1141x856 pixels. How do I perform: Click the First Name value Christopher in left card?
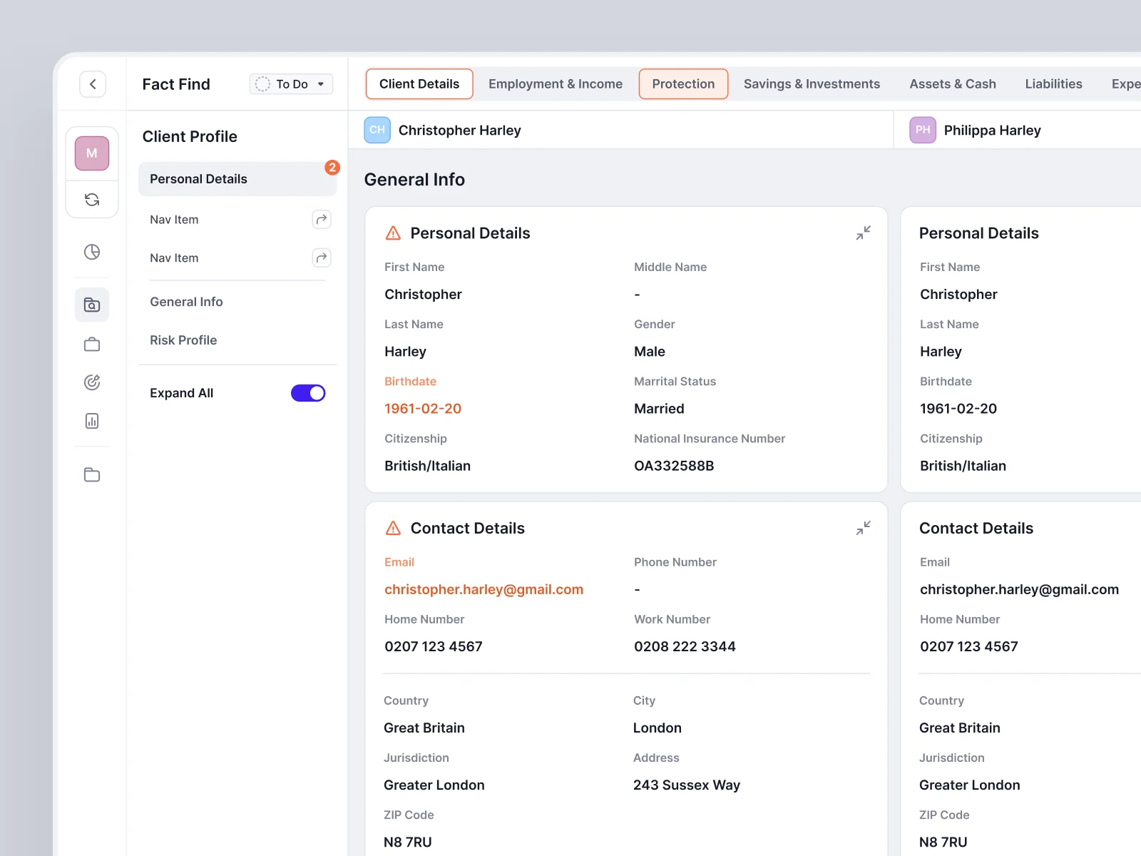point(423,295)
